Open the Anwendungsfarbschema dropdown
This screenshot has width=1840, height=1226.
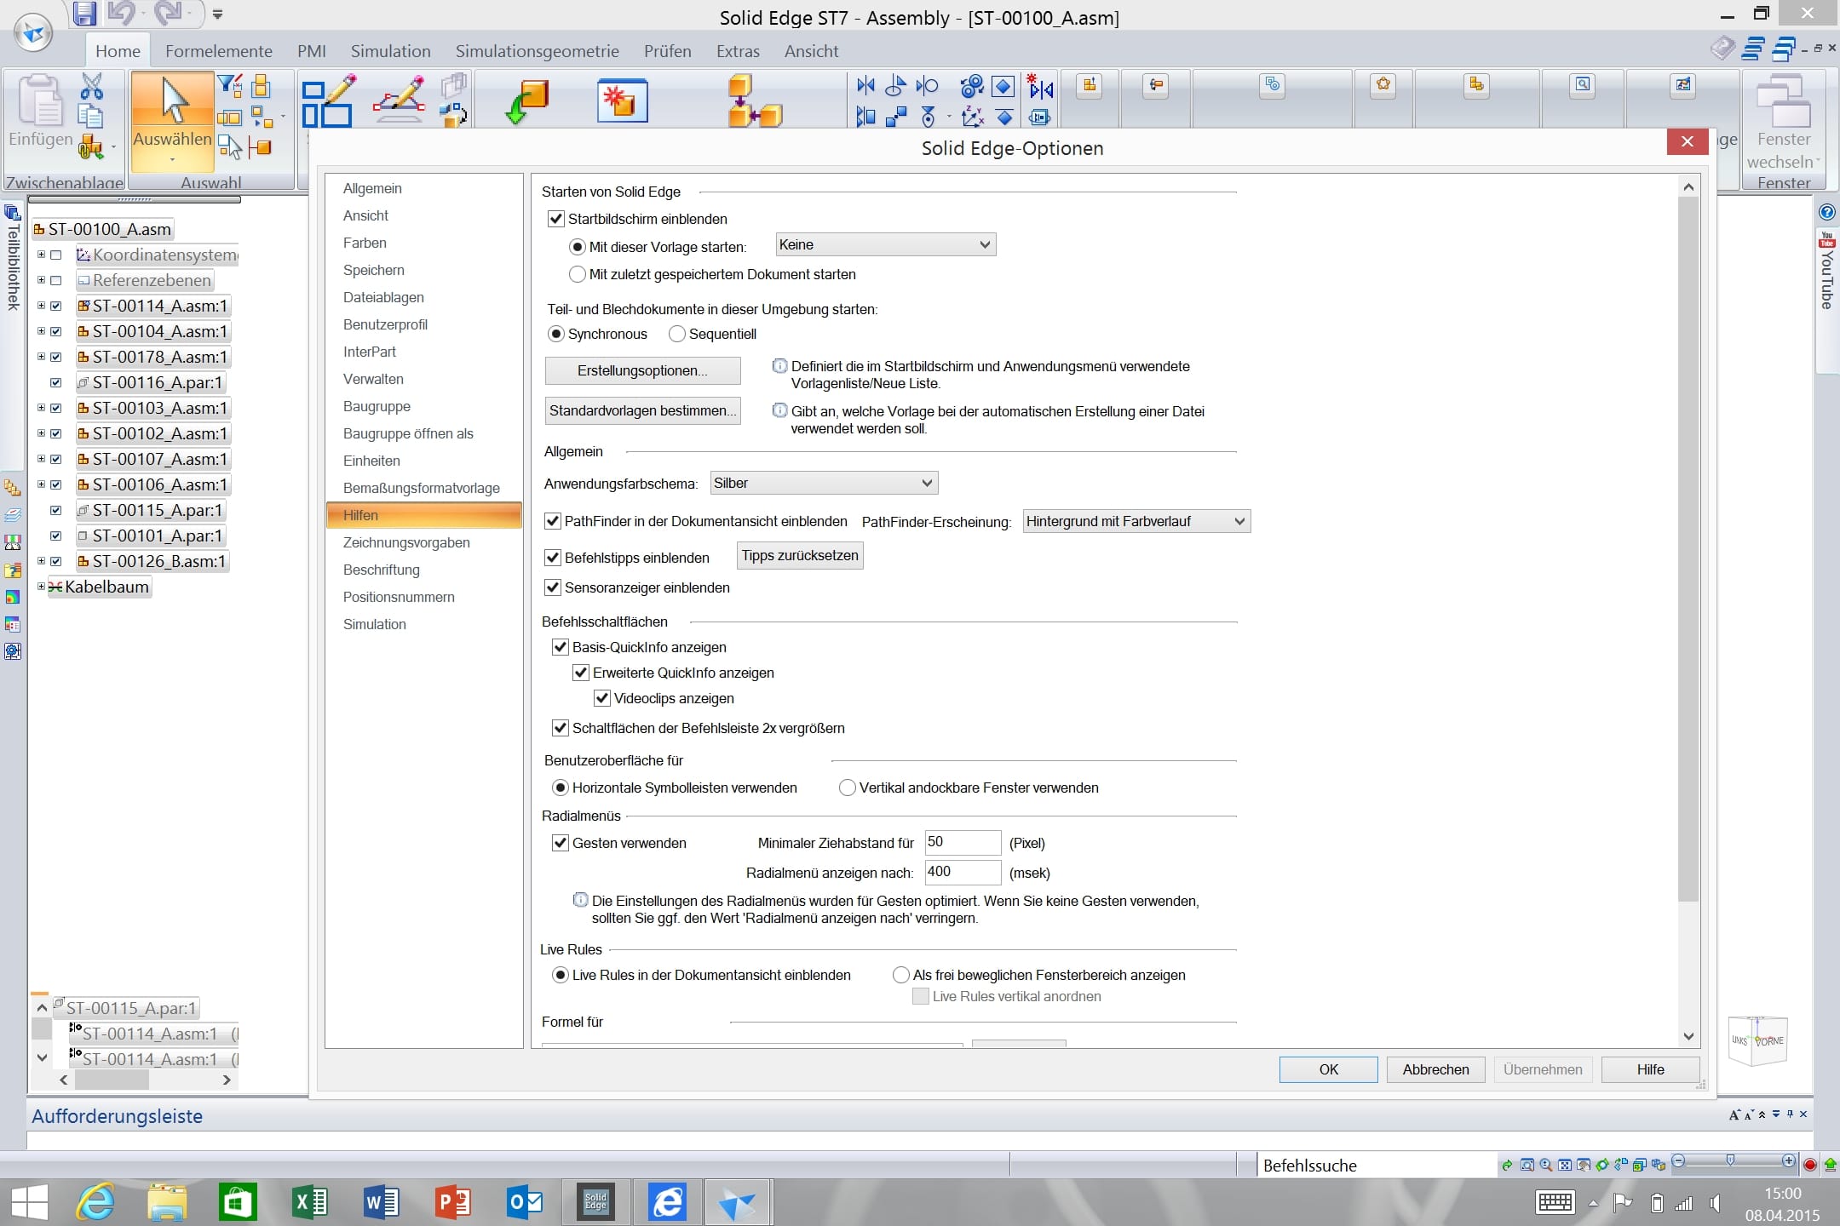pyautogui.click(x=824, y=484)
